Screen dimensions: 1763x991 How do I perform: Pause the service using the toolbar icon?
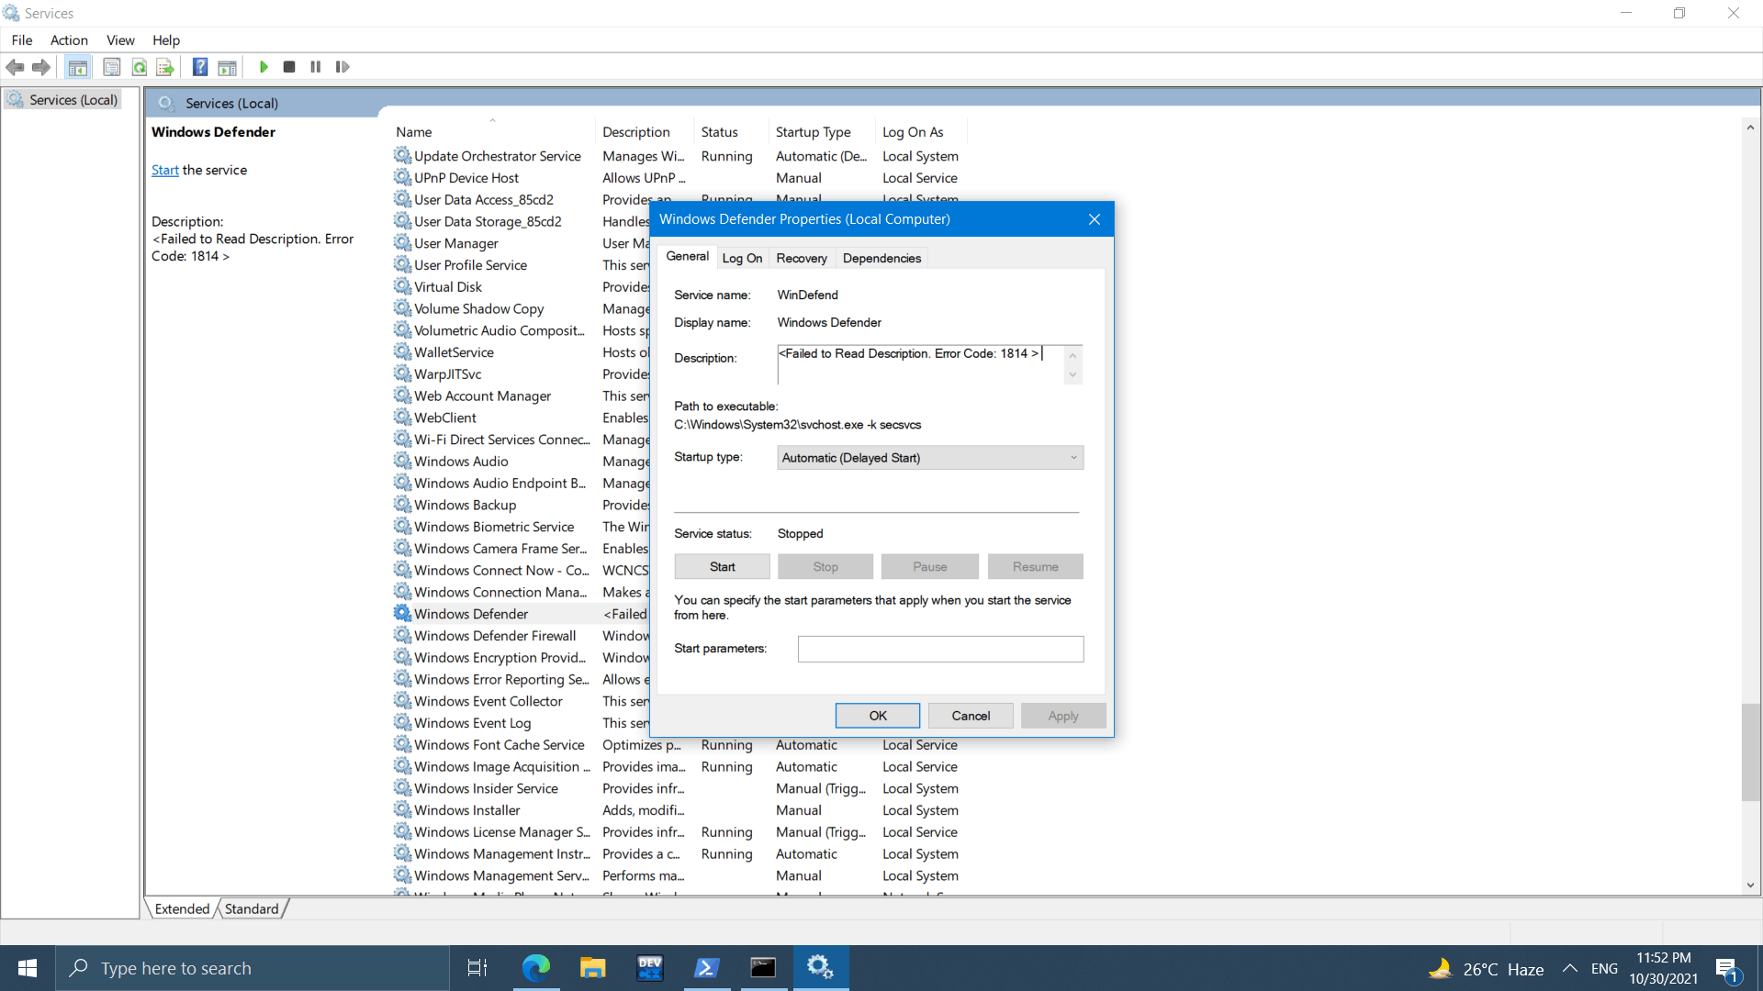pos(315,66)
